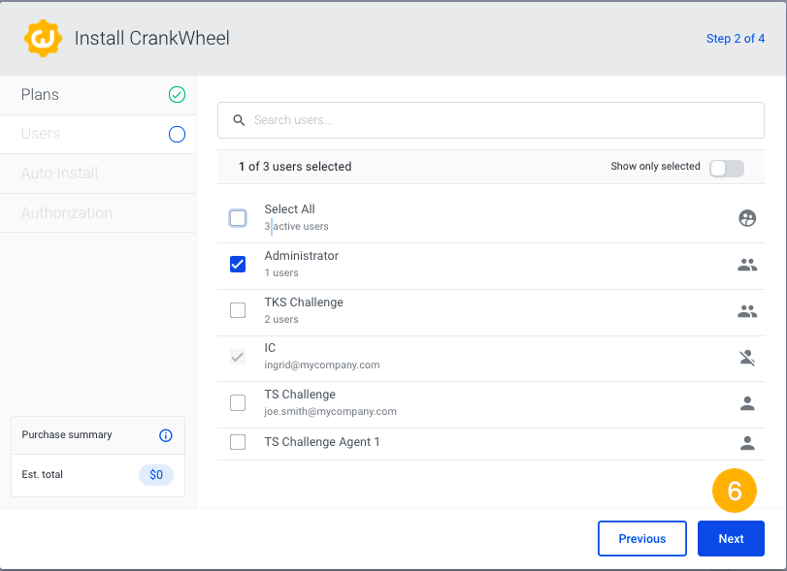Go to the Auto Install step
This screenshot has height=571, width=787.
[98, 174]
